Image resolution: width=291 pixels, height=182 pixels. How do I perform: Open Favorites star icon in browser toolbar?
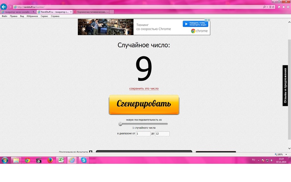coord(283,7)
